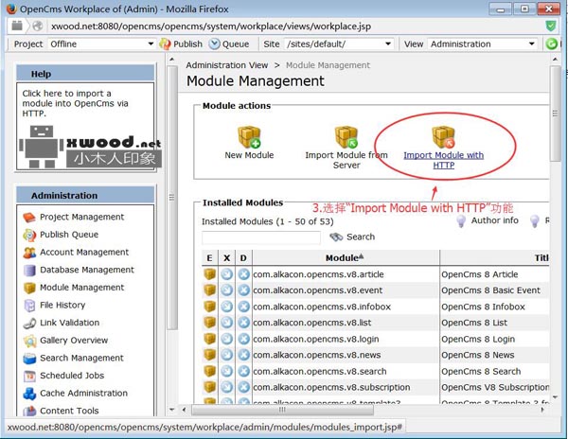Screen dimensions: 568x439
Task: Open Project Management in Administration menu
Action: click(x=74, y=217)
